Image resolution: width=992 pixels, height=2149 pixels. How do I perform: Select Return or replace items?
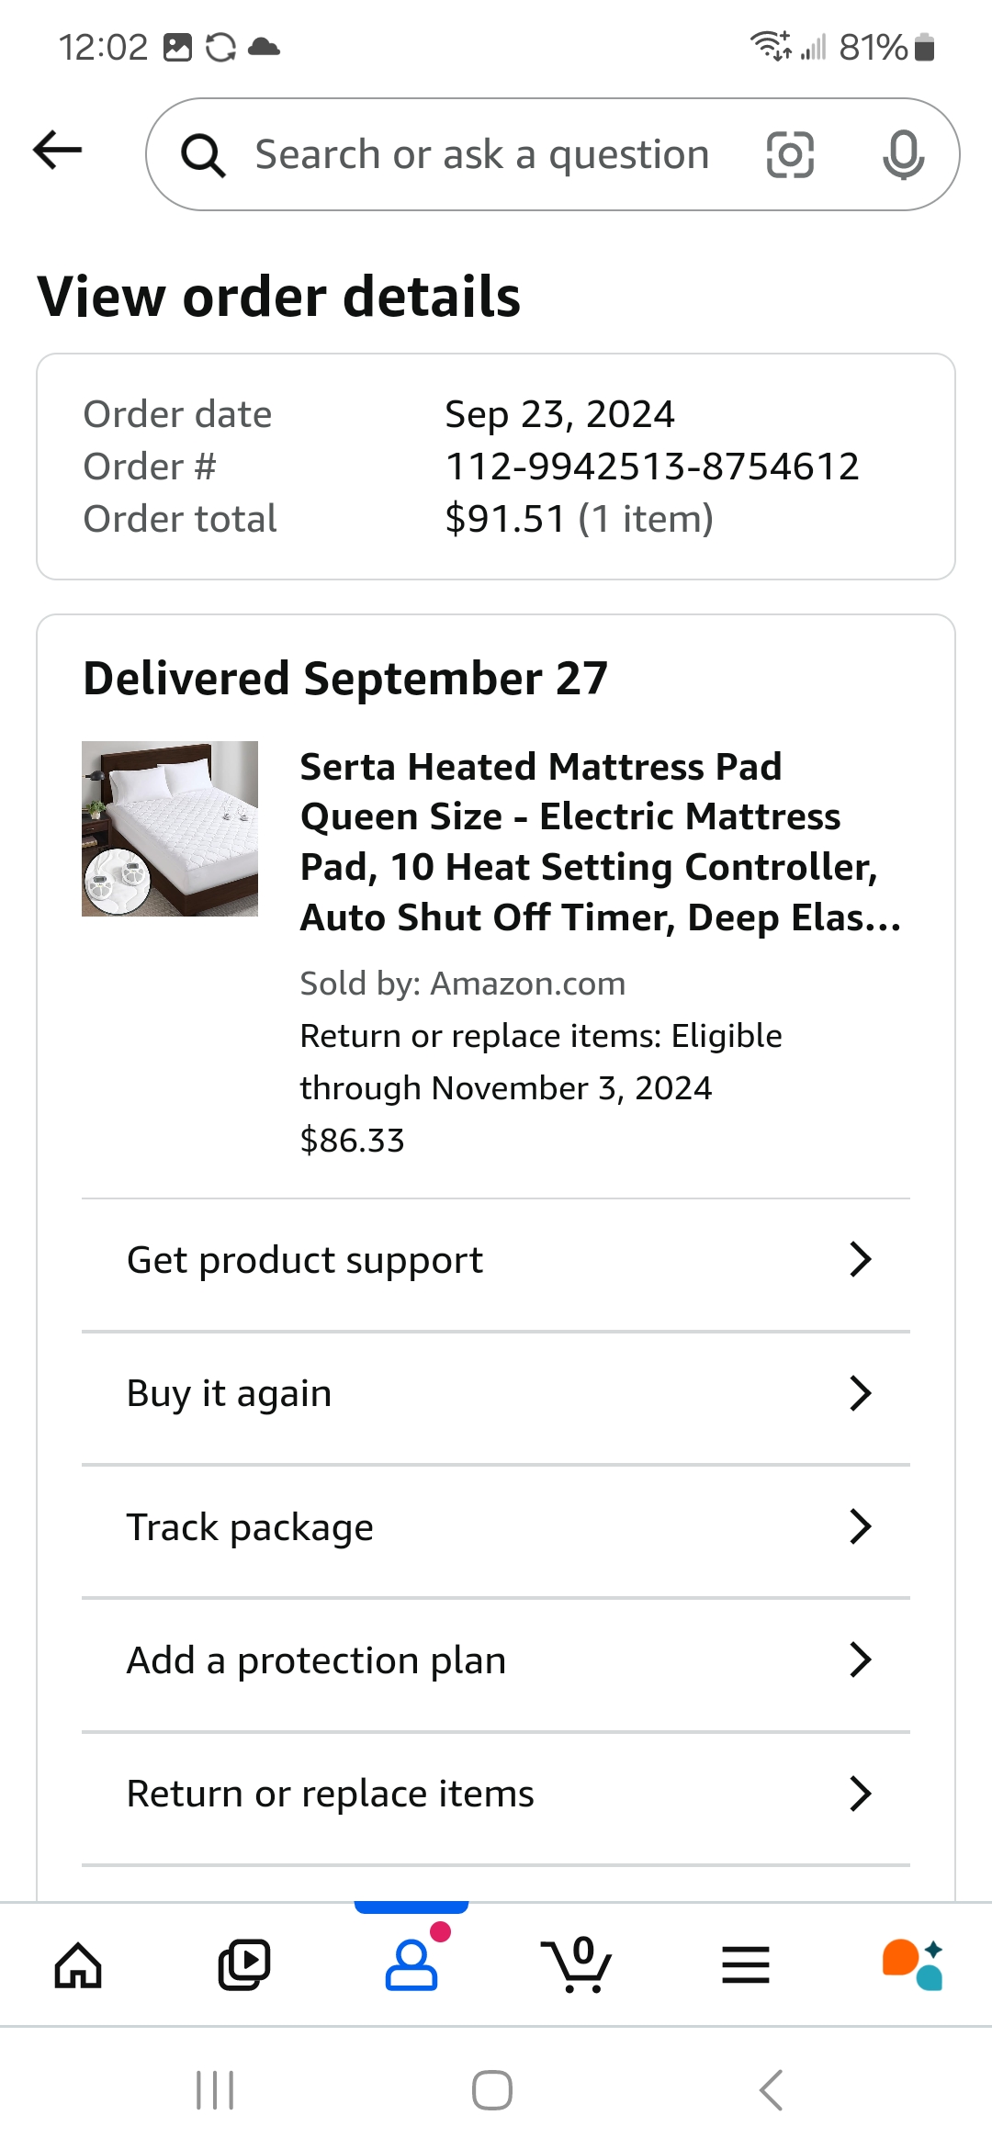click(496, 1794)
